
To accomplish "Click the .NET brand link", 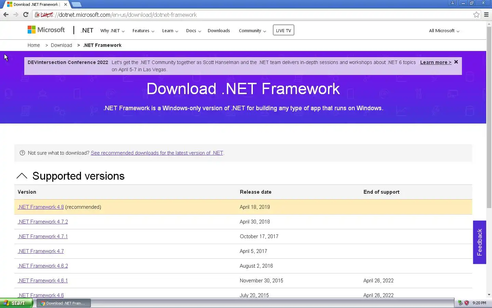I will (x=87, y=30).
